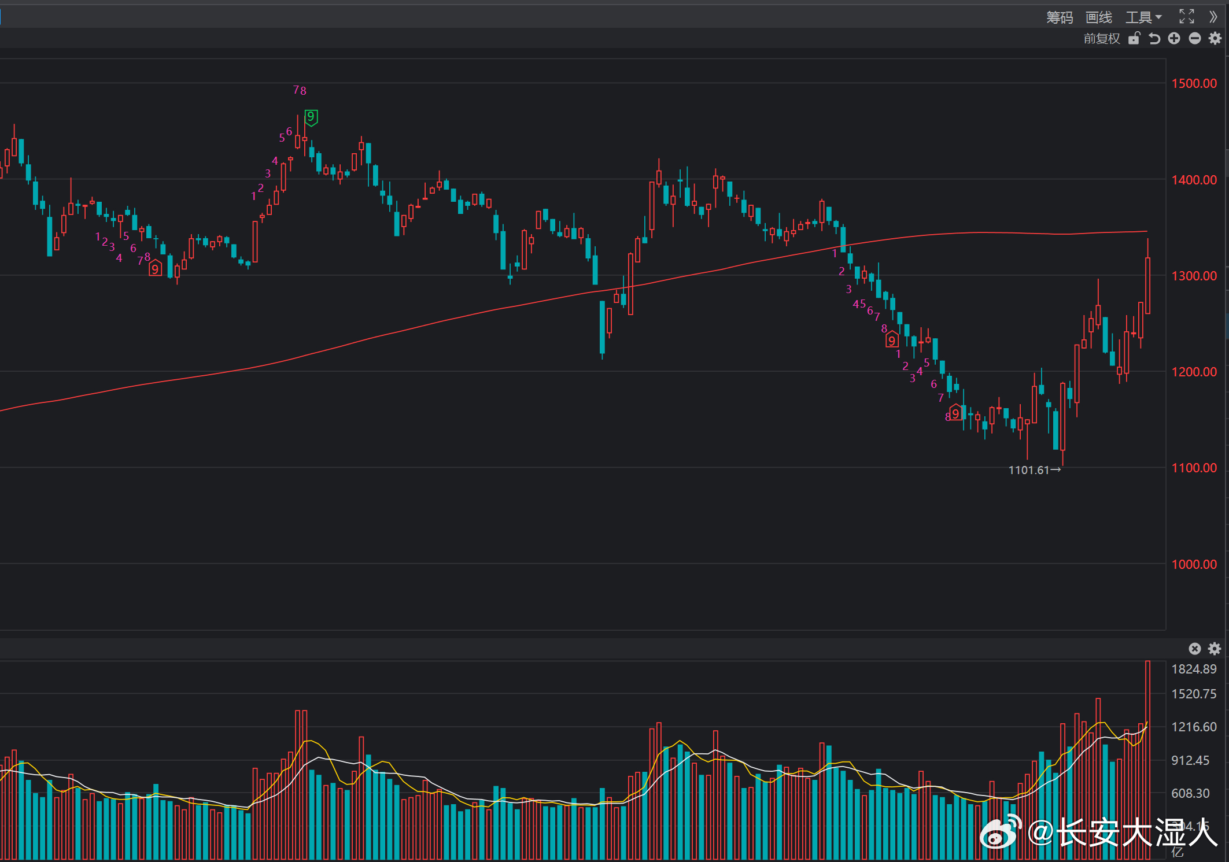This screenshot has height=862, width=1229.
Task: Open the 前复权 adjustment selector
Action: pos(1102,39)
